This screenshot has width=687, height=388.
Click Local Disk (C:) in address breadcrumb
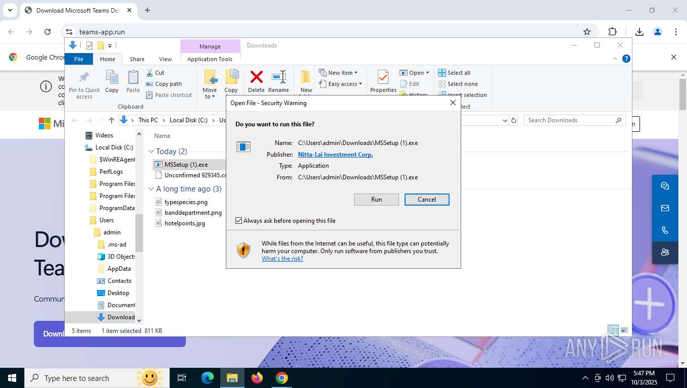(x=188, y=120)
